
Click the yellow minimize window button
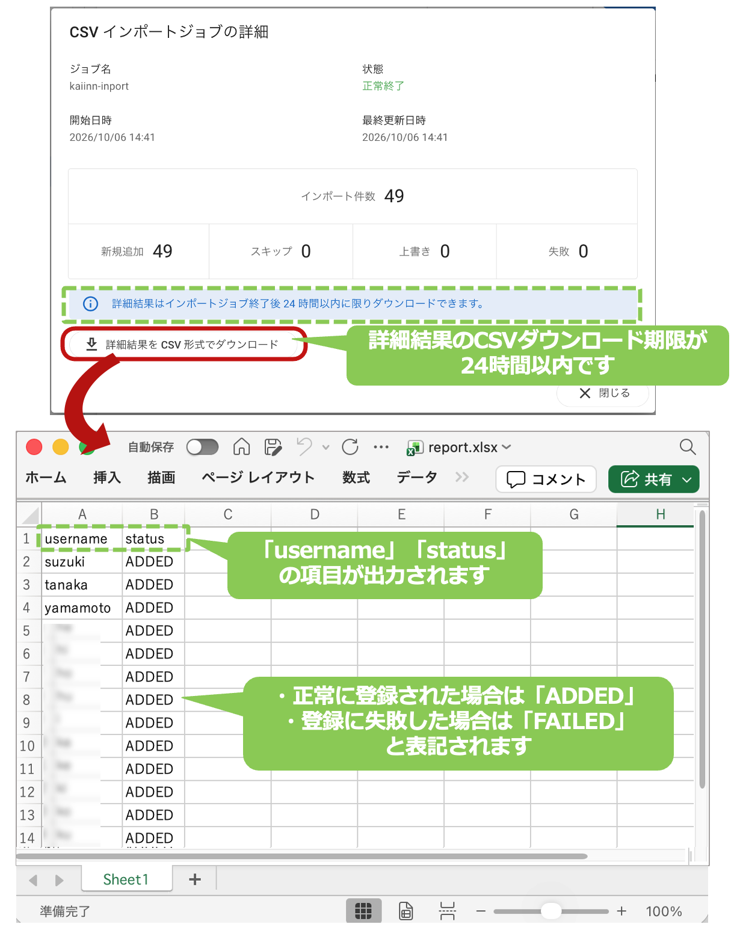pos(61,447)
